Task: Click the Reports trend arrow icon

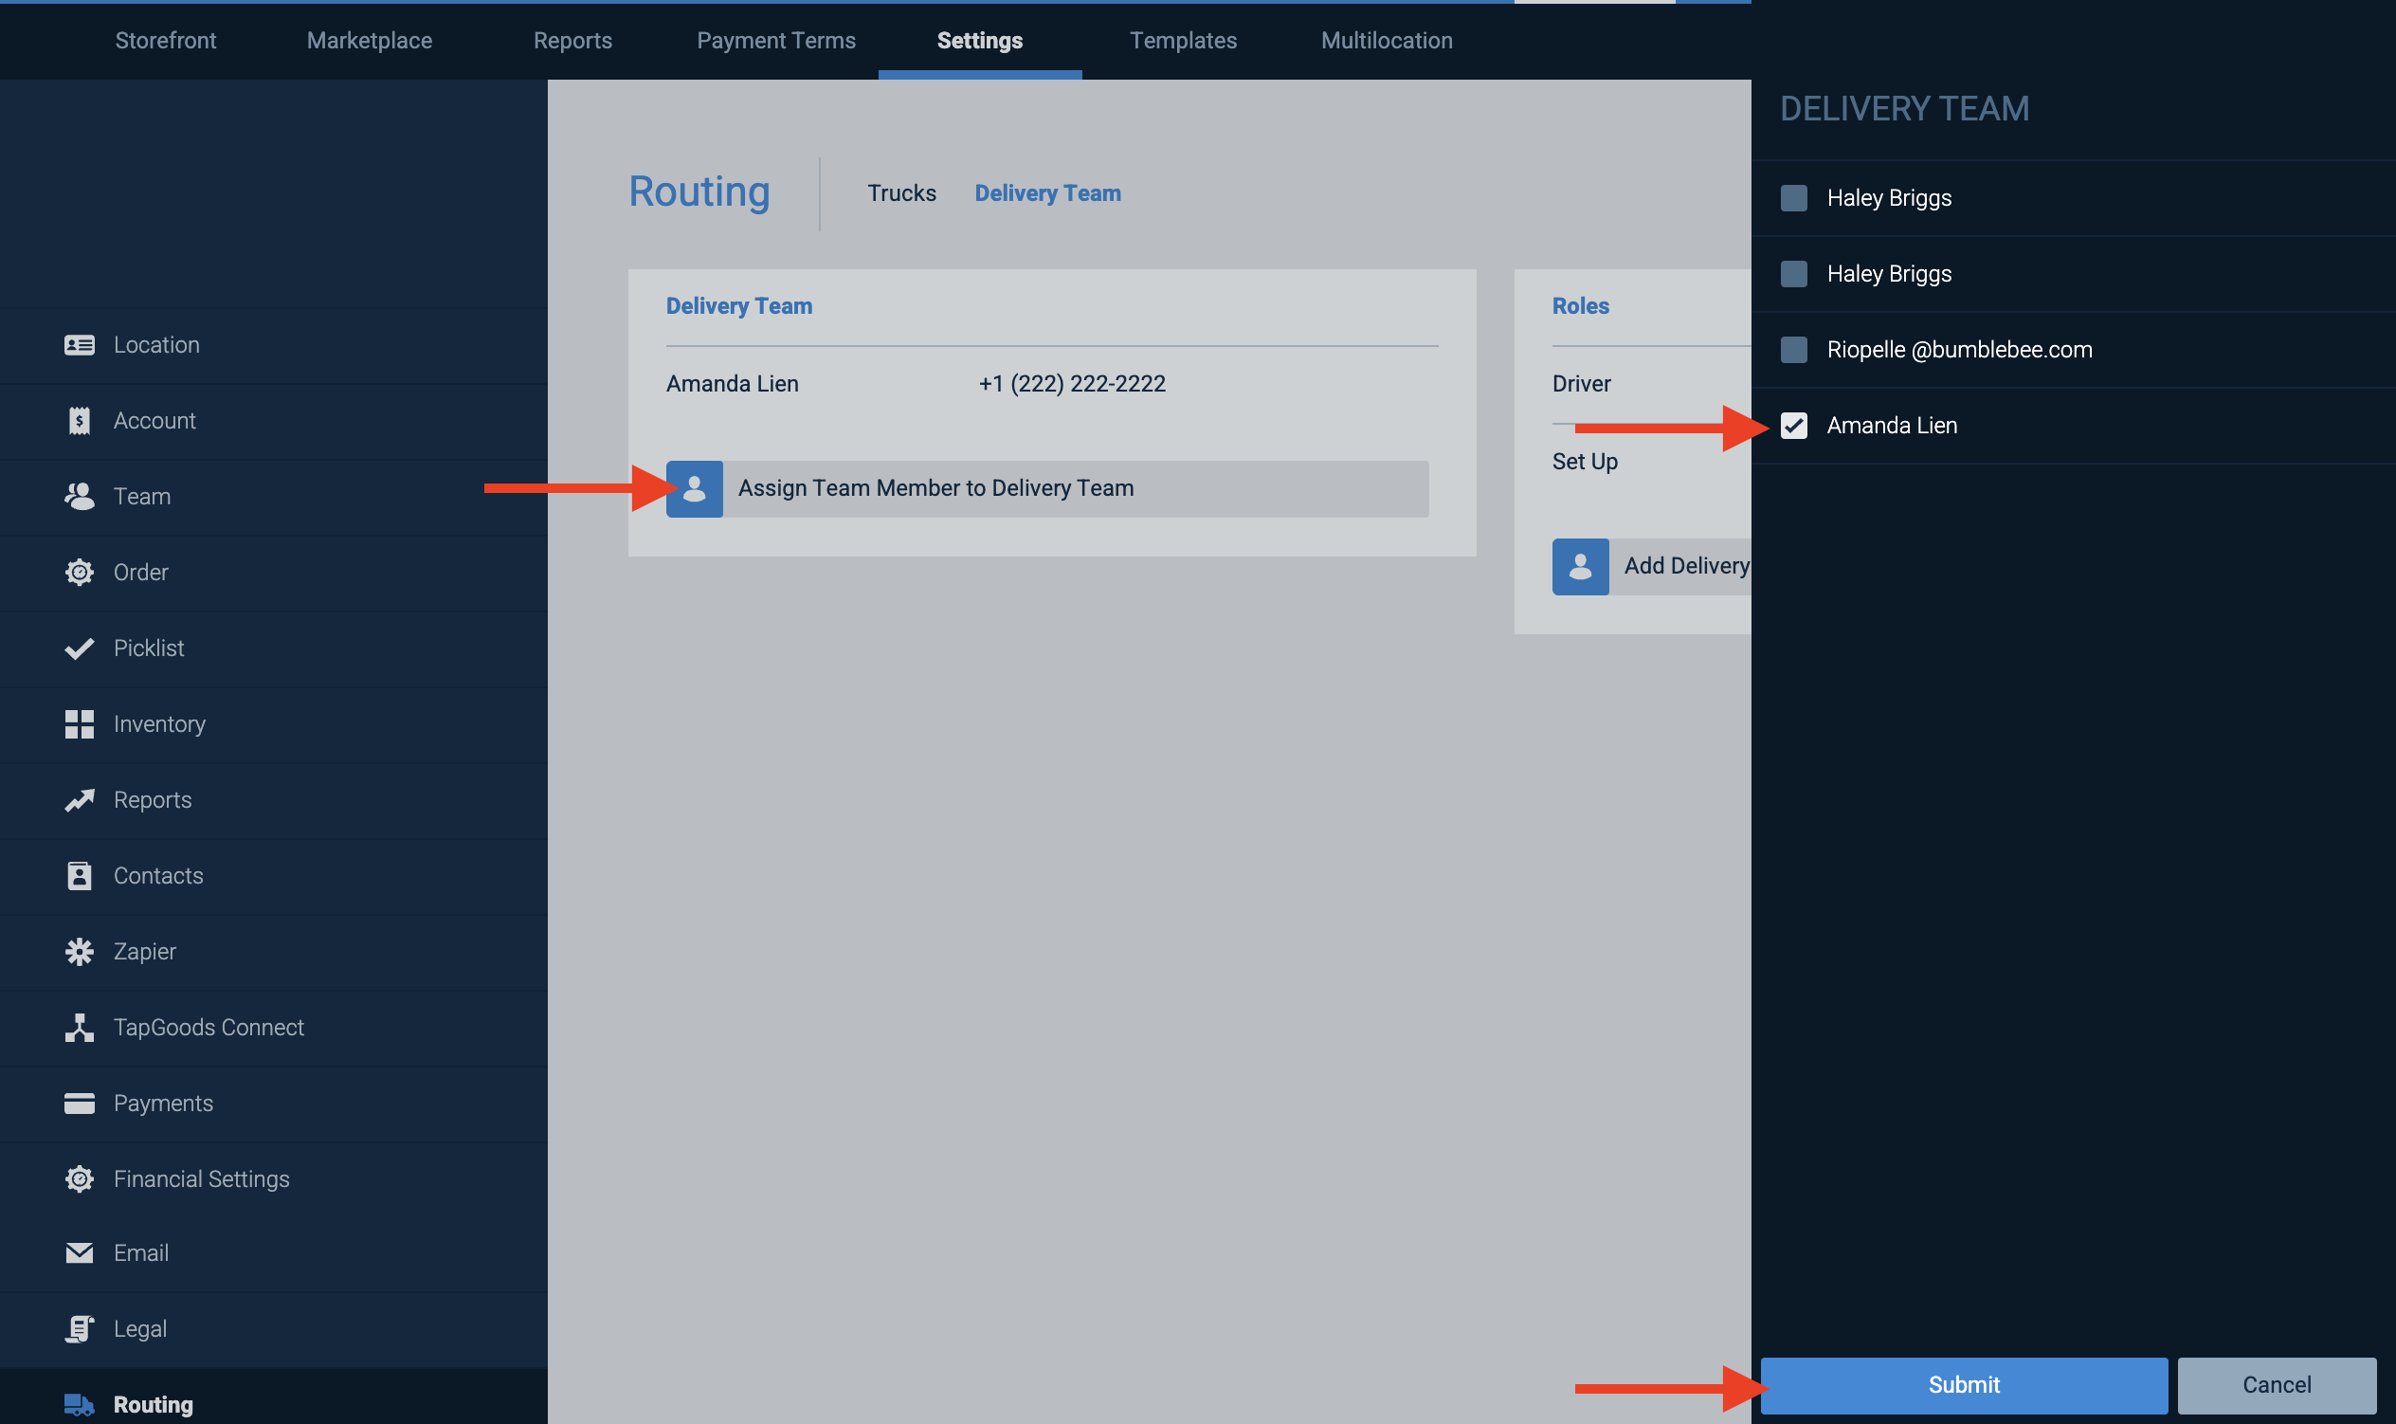Action: (79, 800)
